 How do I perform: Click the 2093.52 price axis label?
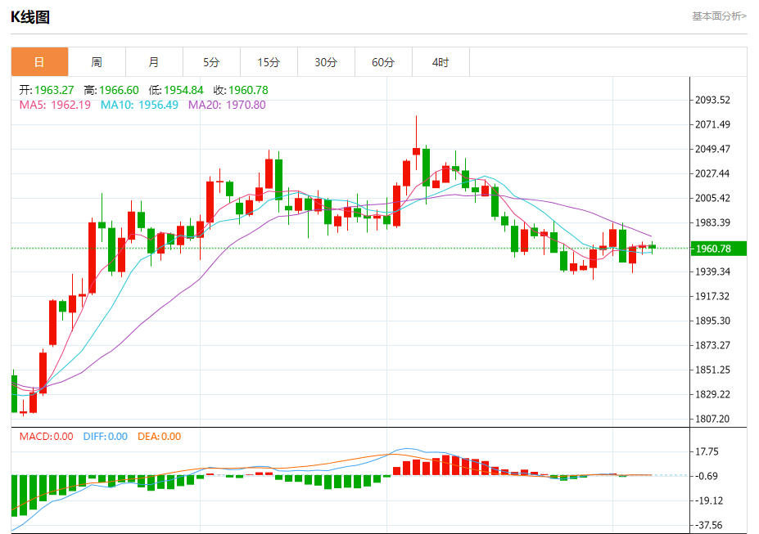click(712, 100)
